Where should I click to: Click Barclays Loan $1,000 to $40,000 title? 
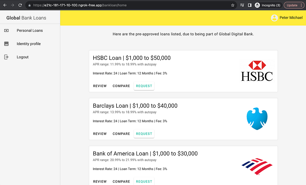click(135, 106)
